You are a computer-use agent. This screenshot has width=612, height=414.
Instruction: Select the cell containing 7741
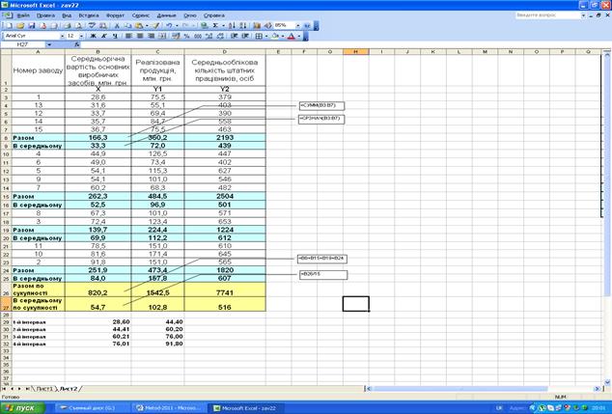225,290
